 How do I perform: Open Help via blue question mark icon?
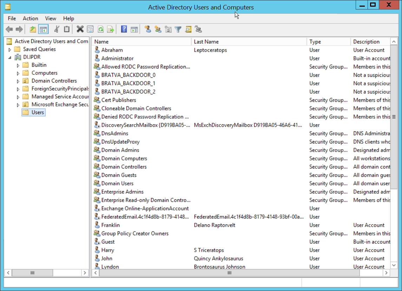tap(124, 29)
